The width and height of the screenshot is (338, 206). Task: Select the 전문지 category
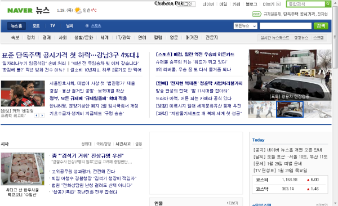tap(211, 38)
